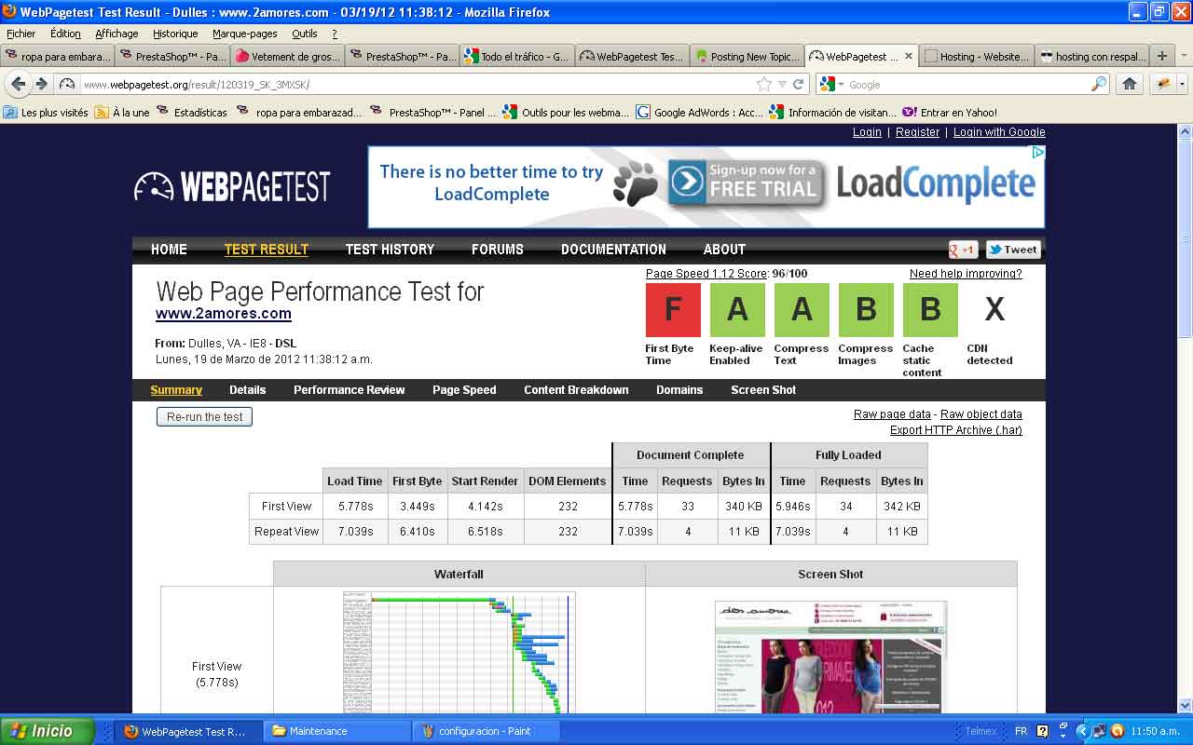Open the address bar history dropdown arrow
This screenshot has width=1193, height=745.
pyautogui.click(x=782, y=84)
